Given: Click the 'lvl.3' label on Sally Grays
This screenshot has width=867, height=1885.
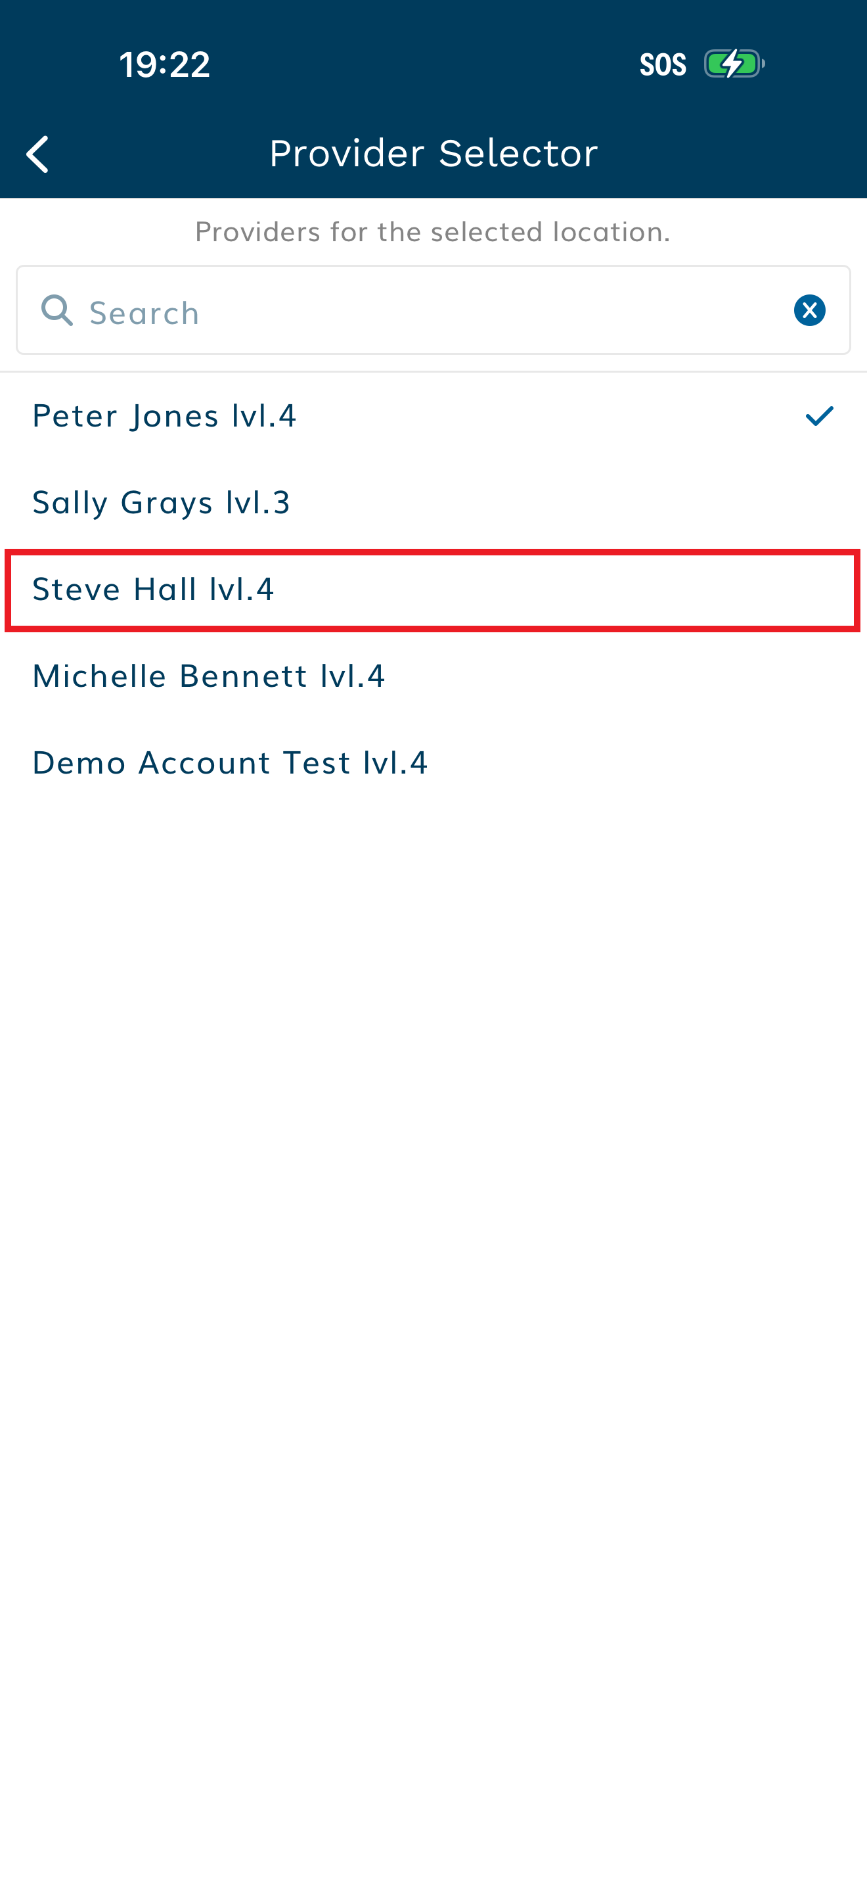Looking at the screenshot, I should (258, 503).
